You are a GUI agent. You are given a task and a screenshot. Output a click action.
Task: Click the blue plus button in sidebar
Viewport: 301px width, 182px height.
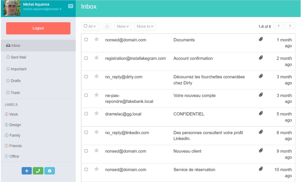coord(27,171)
